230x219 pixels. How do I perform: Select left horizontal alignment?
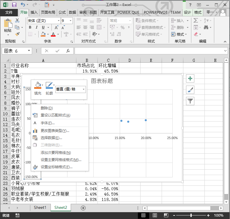(x=79, y=27)
